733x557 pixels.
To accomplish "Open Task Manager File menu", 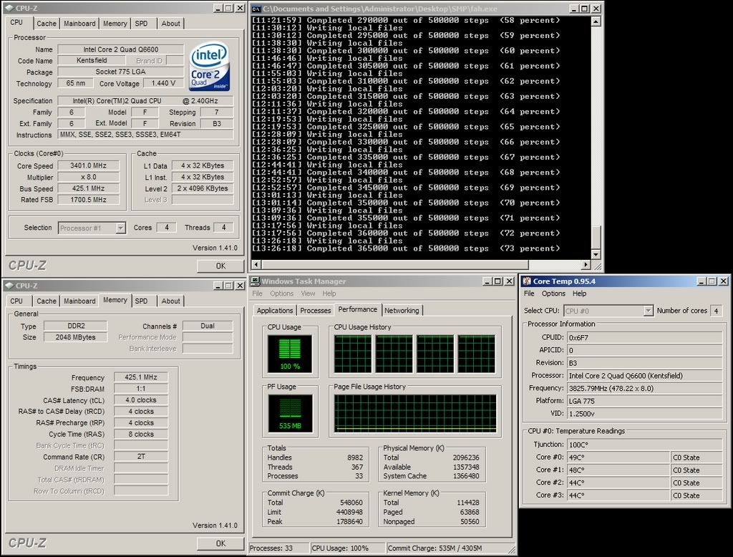I will pyautogui.click(x=258, y=294).
